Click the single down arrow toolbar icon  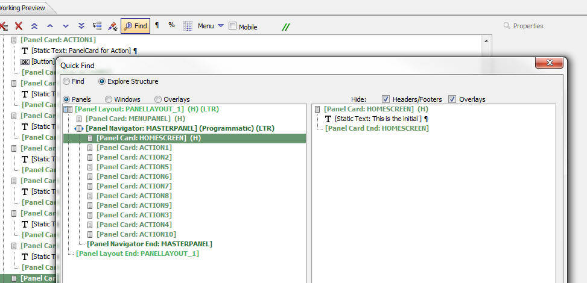pyautogui.click(x=66, y=26)
